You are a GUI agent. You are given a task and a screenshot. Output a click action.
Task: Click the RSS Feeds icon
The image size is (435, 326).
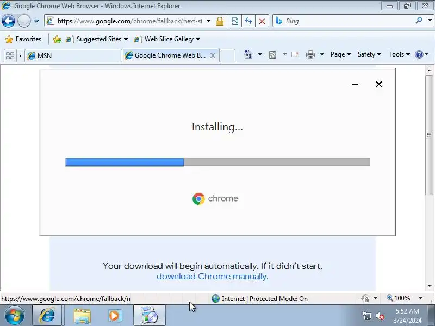272,55
